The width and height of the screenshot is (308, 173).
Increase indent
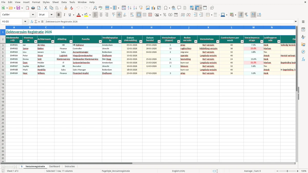[196, 15]
